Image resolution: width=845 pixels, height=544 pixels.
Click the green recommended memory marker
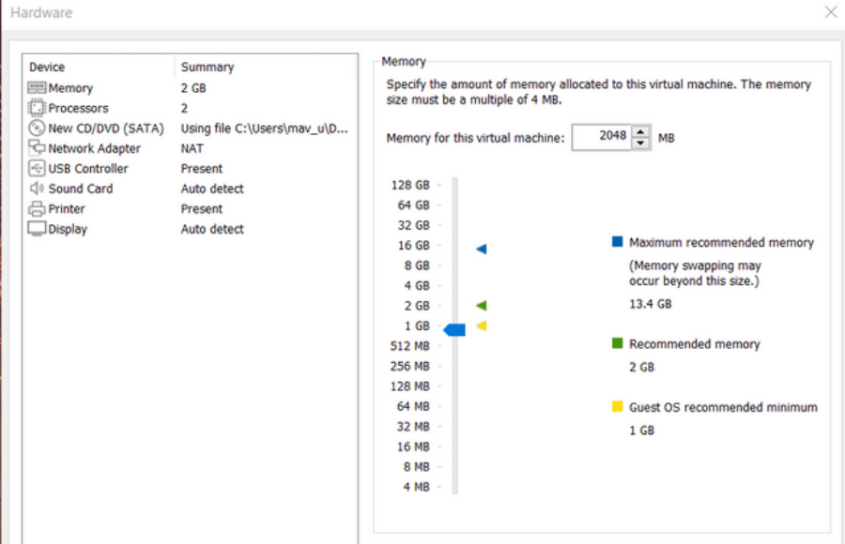coord(481,306)
